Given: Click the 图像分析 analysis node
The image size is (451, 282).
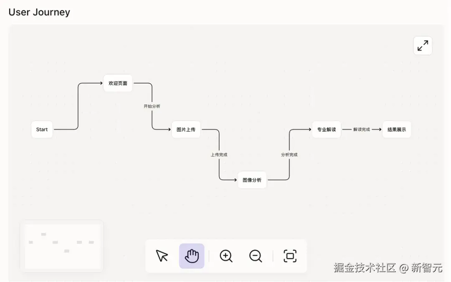Looking at the screenshot, I should click(252, 180).
